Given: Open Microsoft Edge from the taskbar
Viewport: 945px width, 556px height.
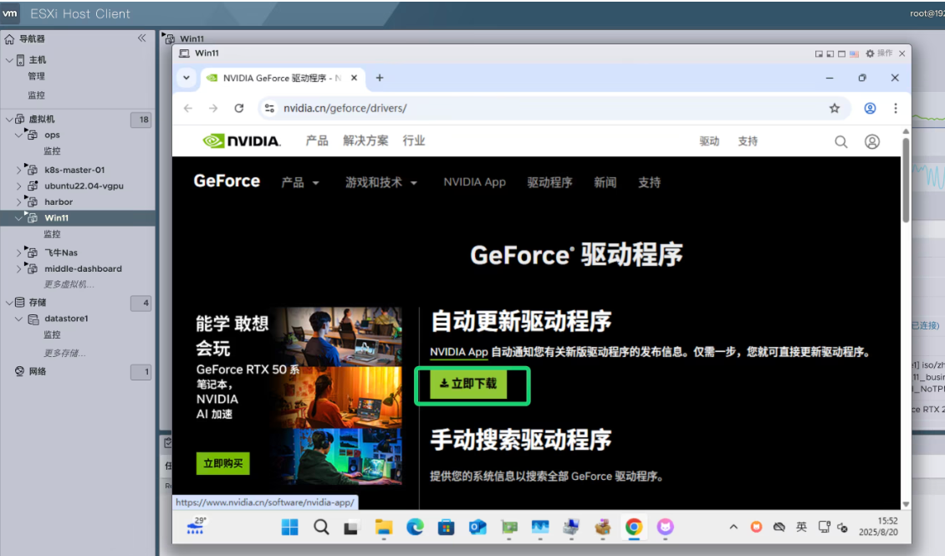Looking at the screenshot, I should pyautogui.click(x=415, y=527).
